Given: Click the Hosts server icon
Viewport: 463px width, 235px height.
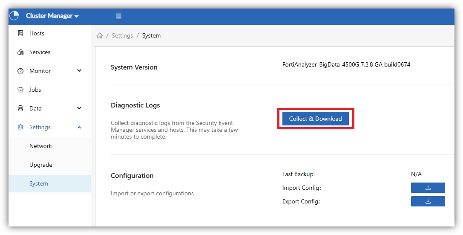Looking at the screenshot, I should 20,33.
